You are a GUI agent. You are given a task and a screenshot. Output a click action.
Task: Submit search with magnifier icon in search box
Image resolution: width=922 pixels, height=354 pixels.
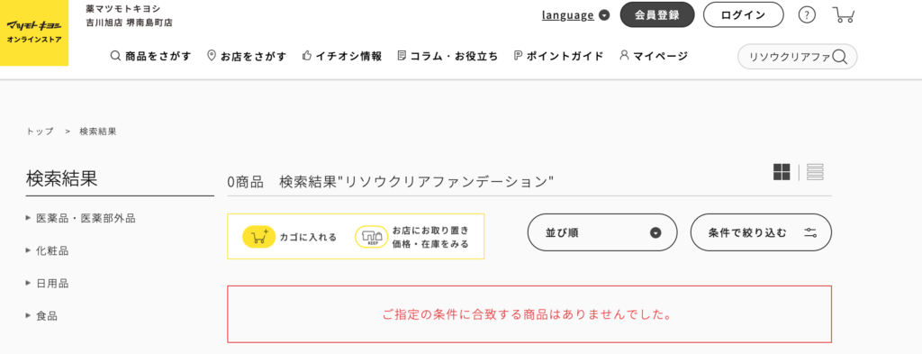[840, 57]
